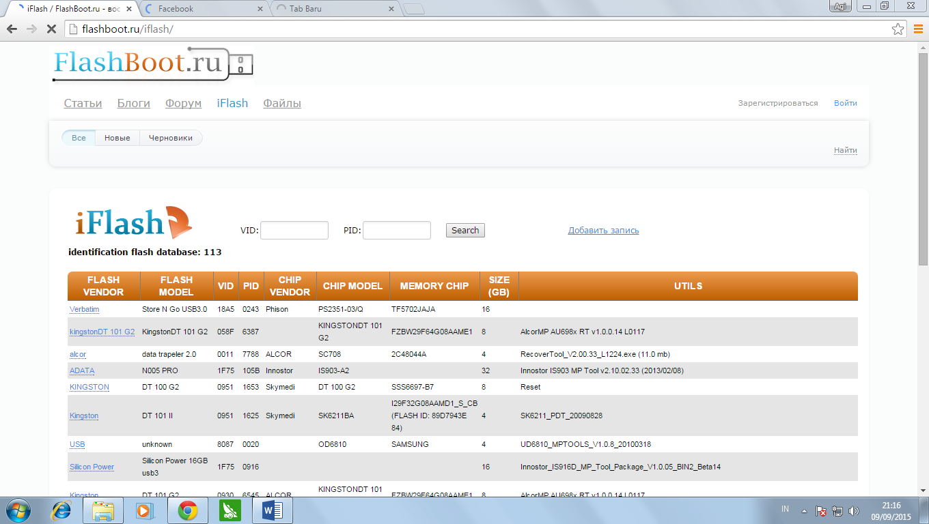The height and width of the screenshot is (524, 929).
Task: Open a new tab button
Action: [414, 9]
